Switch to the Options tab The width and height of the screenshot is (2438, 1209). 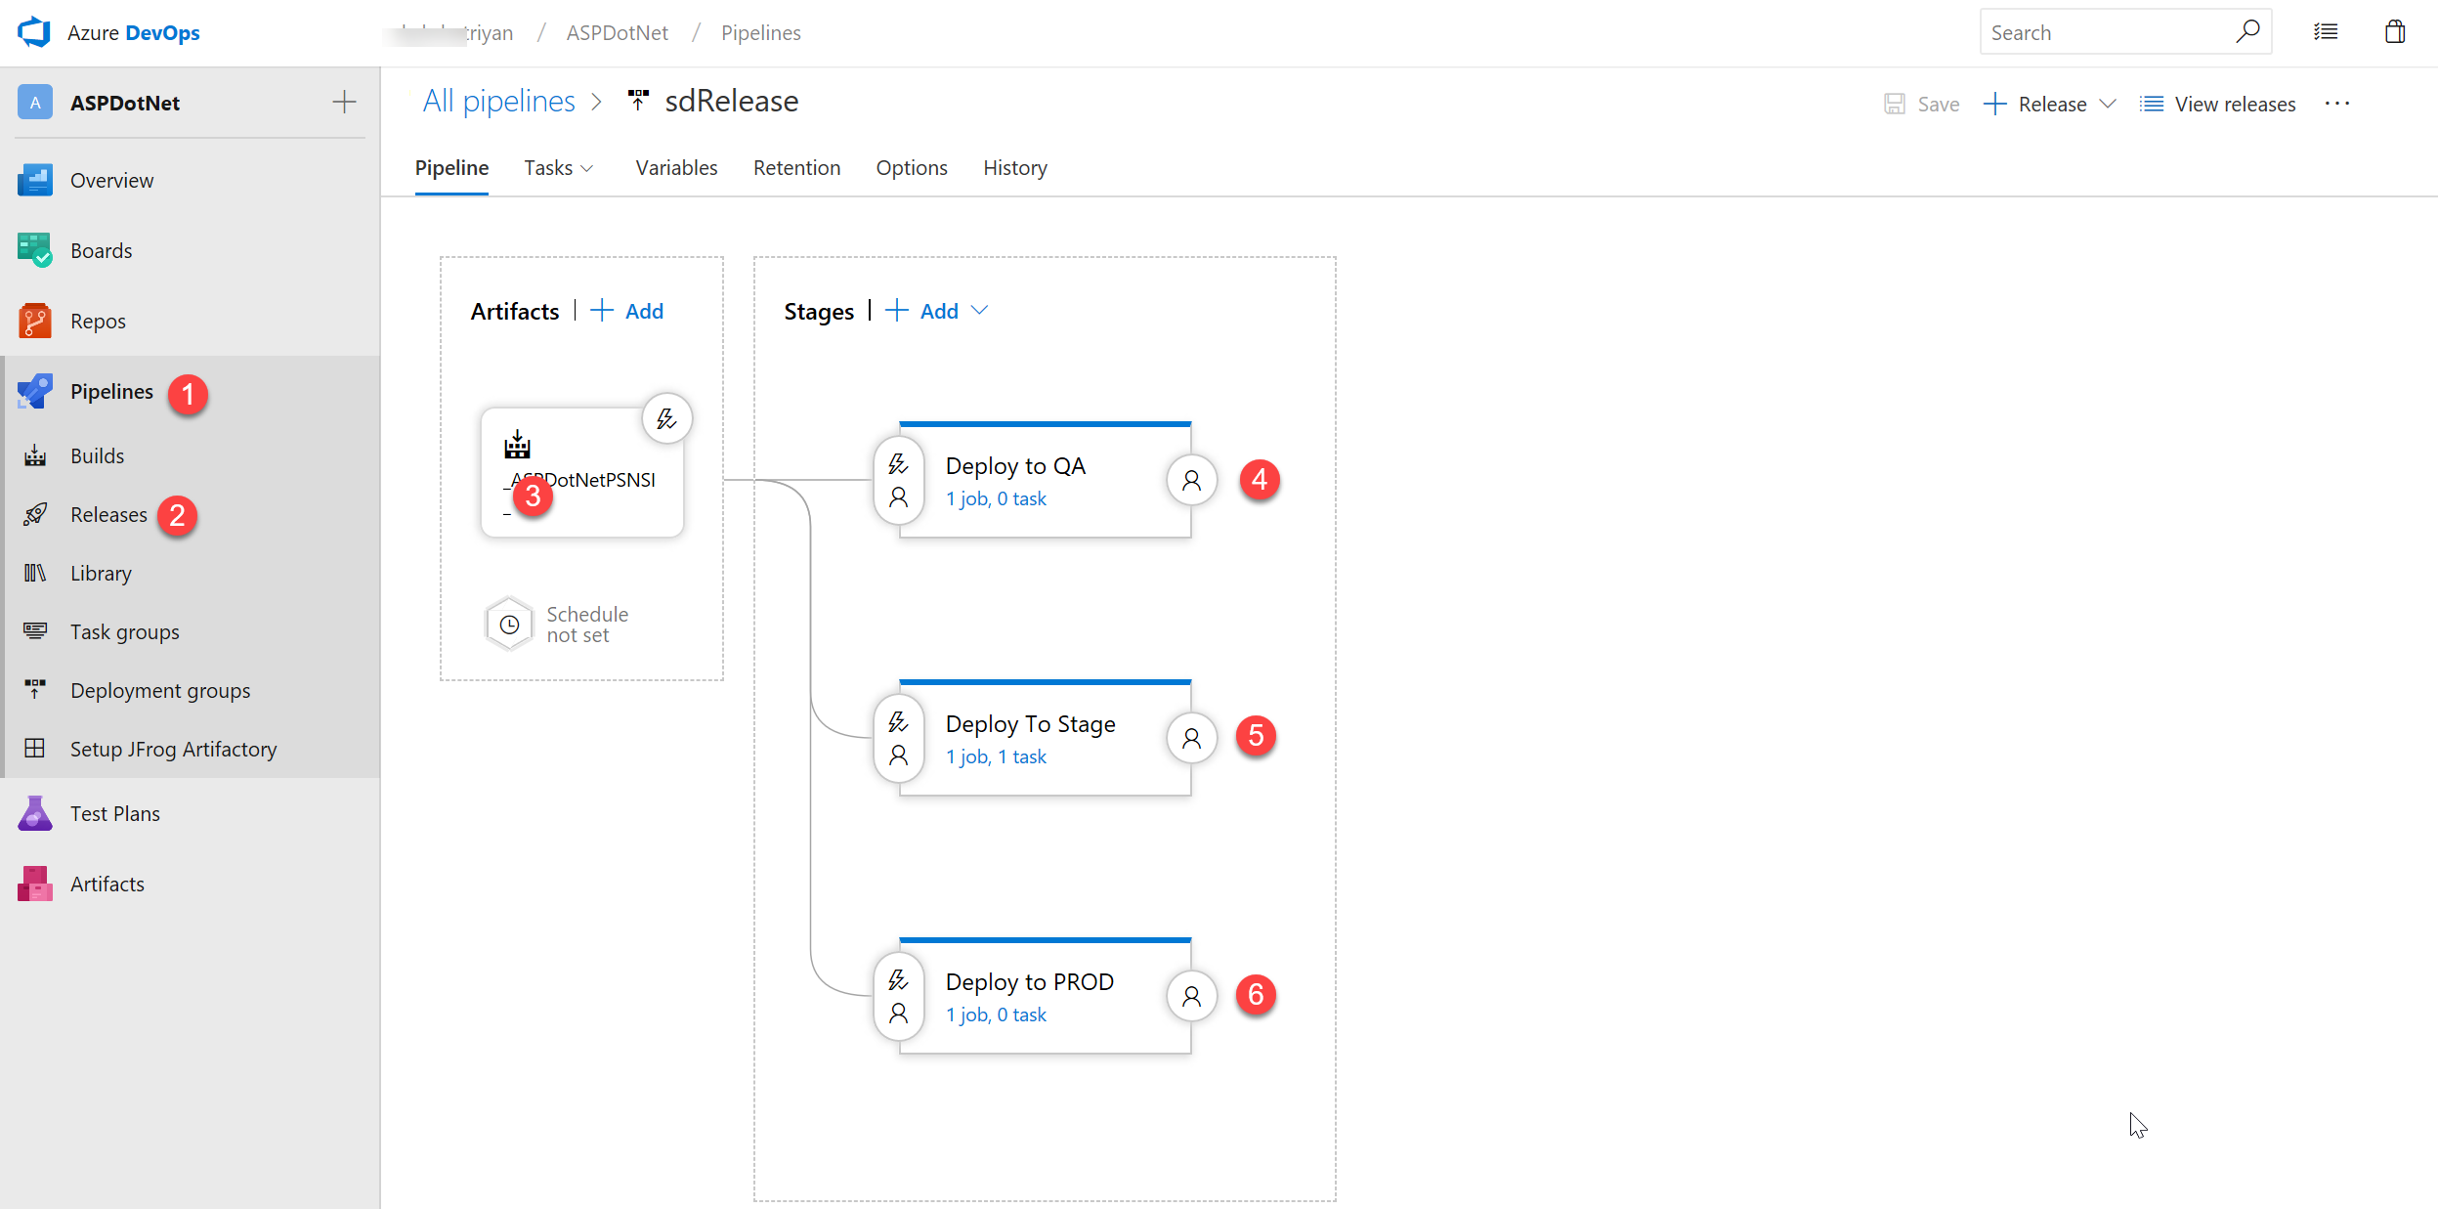pyautogui.click(x=912, y=168)
